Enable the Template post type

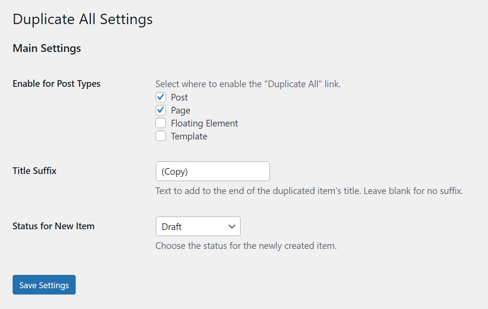[x=161, y=136]
